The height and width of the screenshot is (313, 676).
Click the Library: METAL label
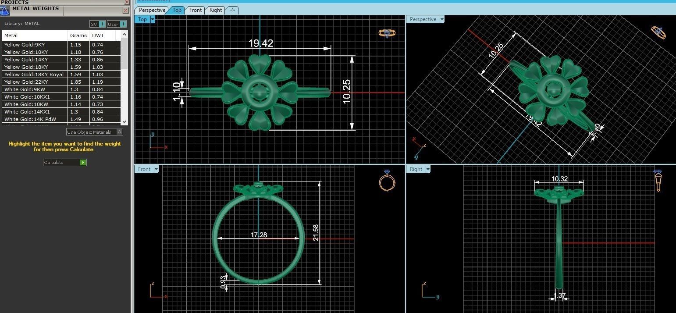pyautogui.click(x=22, y=24)
